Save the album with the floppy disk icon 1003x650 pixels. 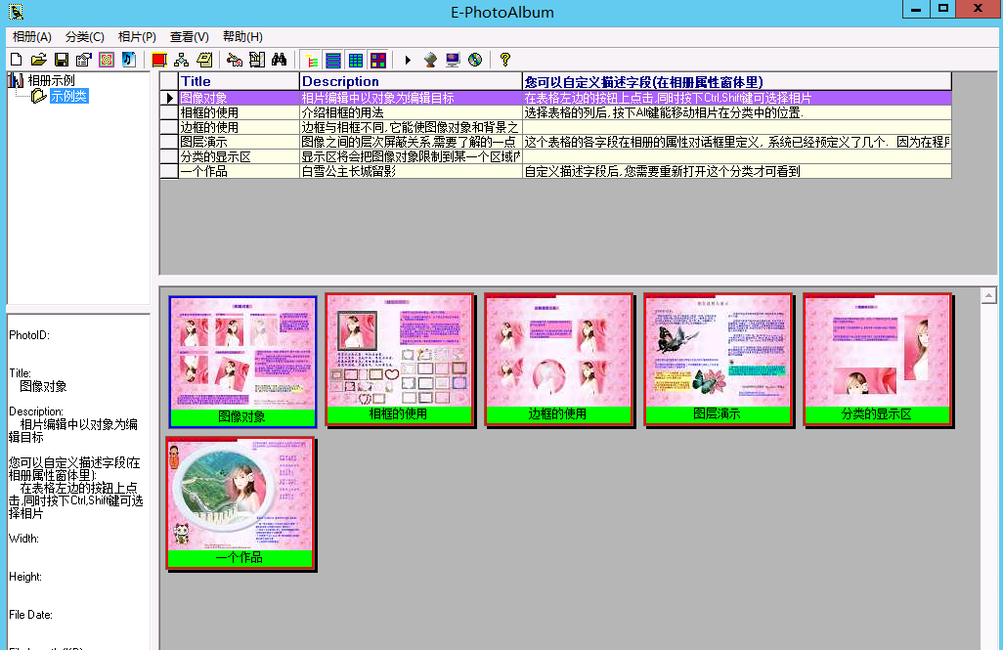pyautogui.click(x=62, y=60)
